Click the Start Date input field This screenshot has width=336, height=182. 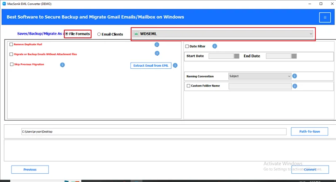click(x=221, y=56)
